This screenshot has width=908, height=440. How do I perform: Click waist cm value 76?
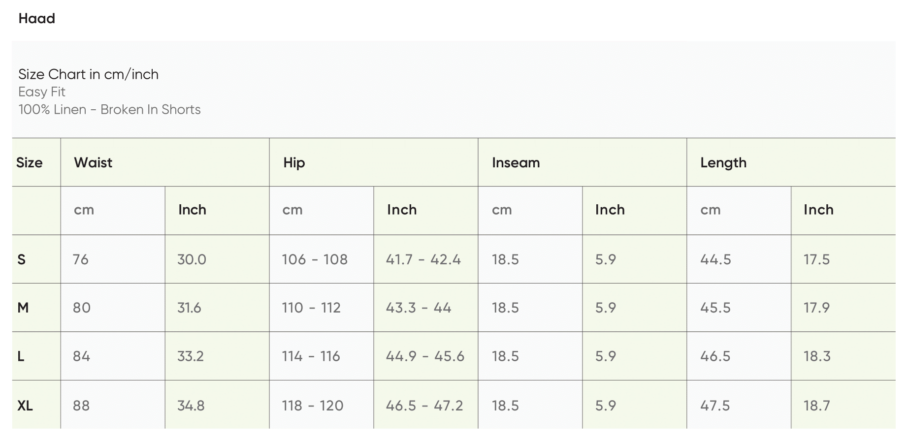81,260
